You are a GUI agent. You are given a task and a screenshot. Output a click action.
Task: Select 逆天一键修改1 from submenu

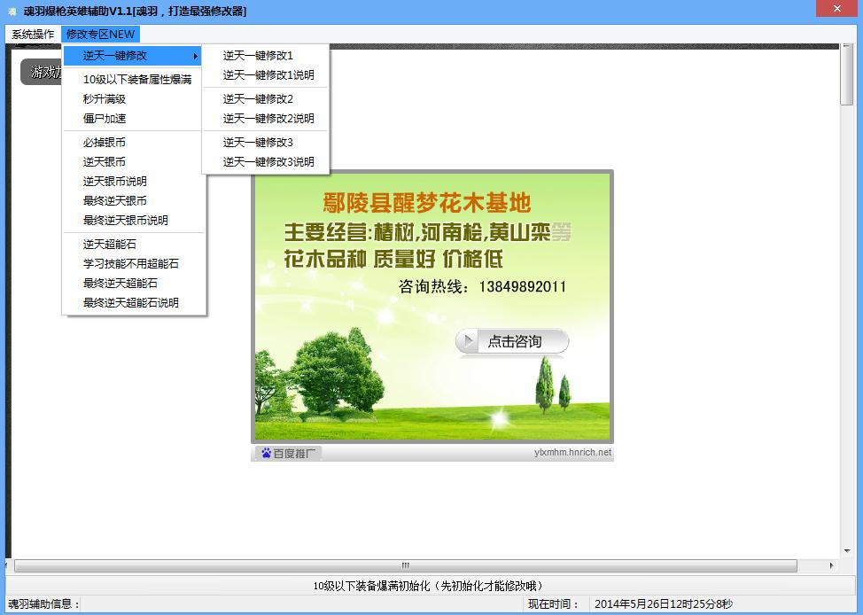point(258,56)
